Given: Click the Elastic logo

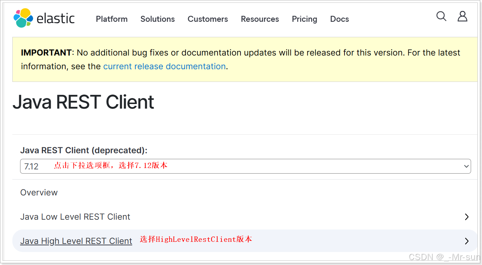Looking at the screenshot, I should pyautogui.click(x=44, y=18).
